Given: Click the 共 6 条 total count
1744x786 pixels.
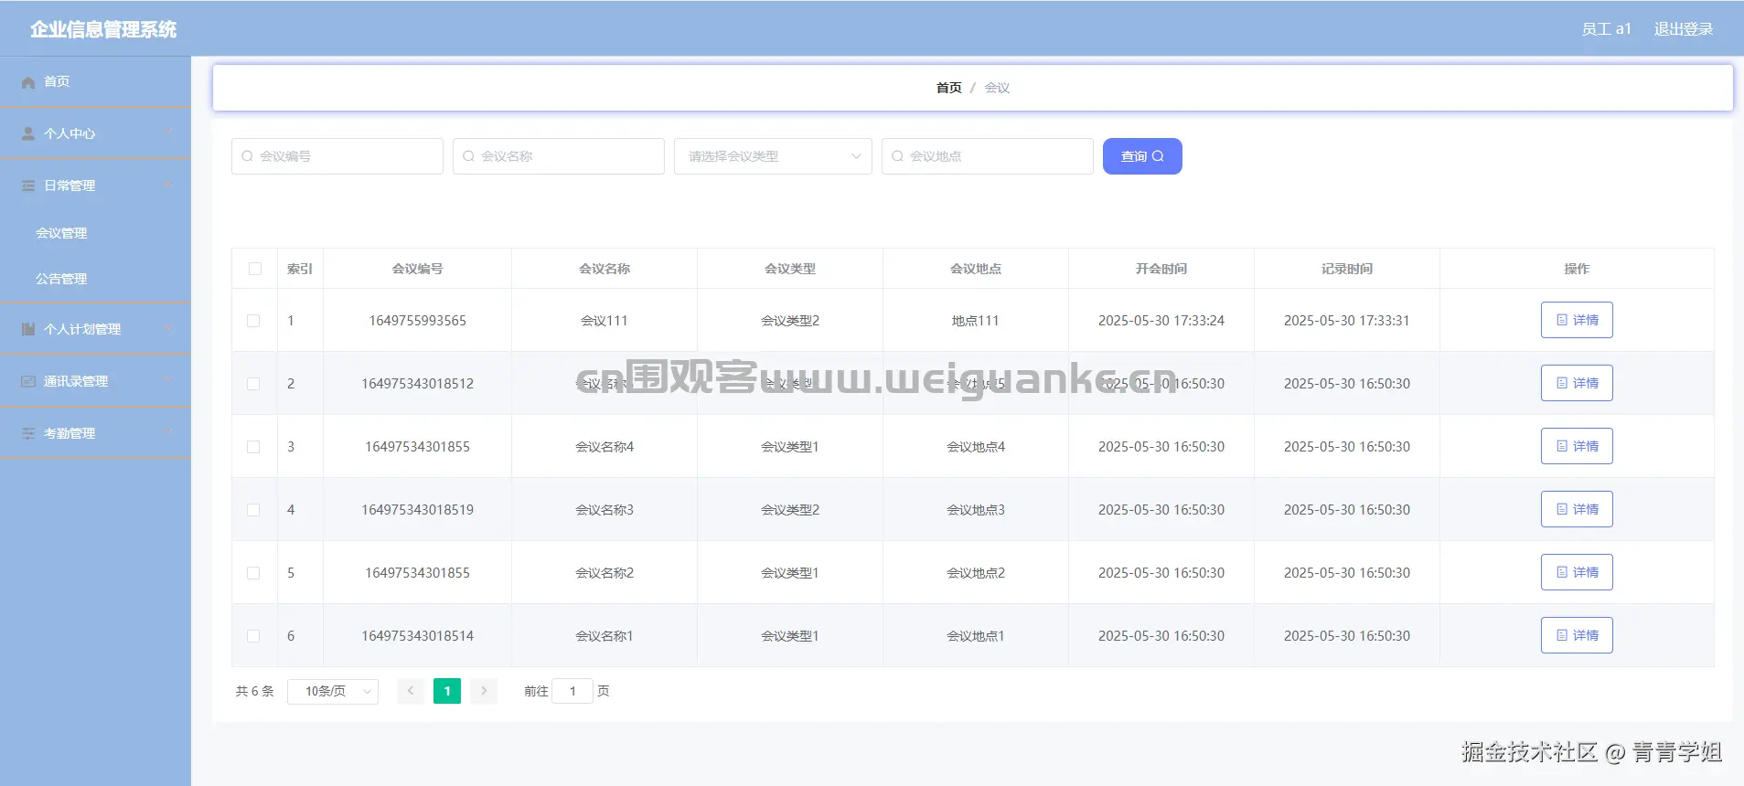Looking at the screenshot, I should [255, 691].
